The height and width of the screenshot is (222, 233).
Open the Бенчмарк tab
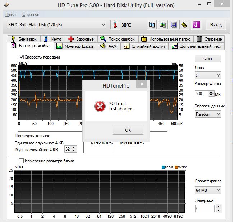click(24, 39)
